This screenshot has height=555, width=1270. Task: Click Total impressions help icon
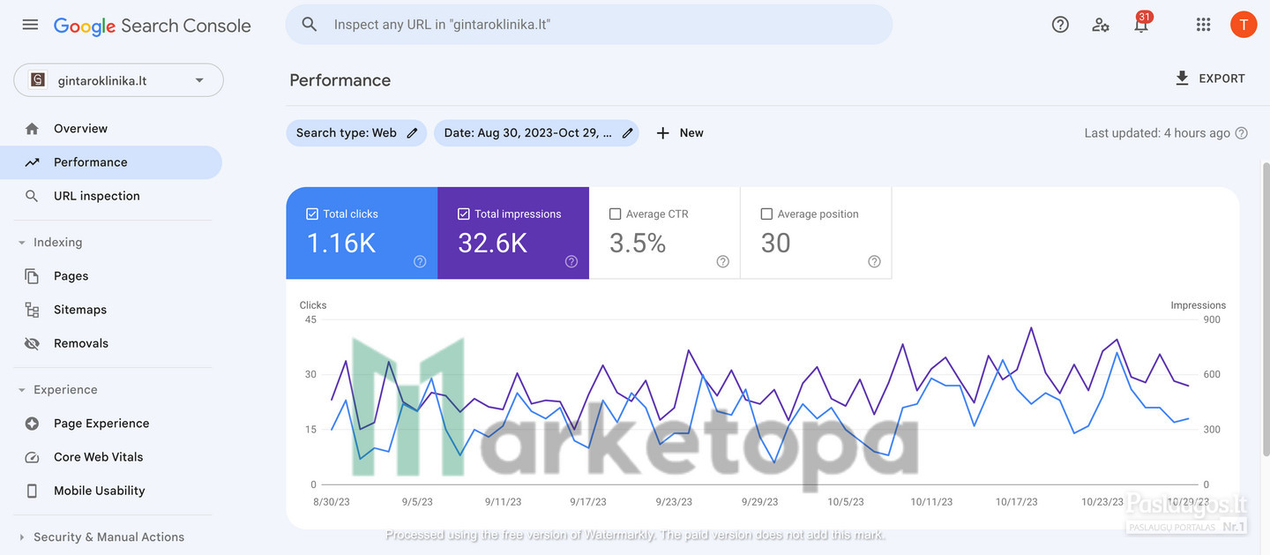pos(571,261)
